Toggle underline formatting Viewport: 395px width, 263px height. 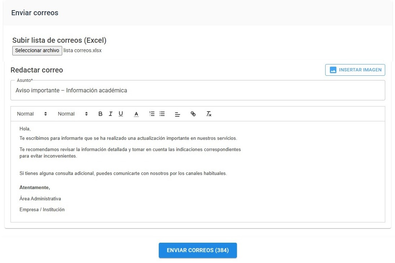point(120,114)
